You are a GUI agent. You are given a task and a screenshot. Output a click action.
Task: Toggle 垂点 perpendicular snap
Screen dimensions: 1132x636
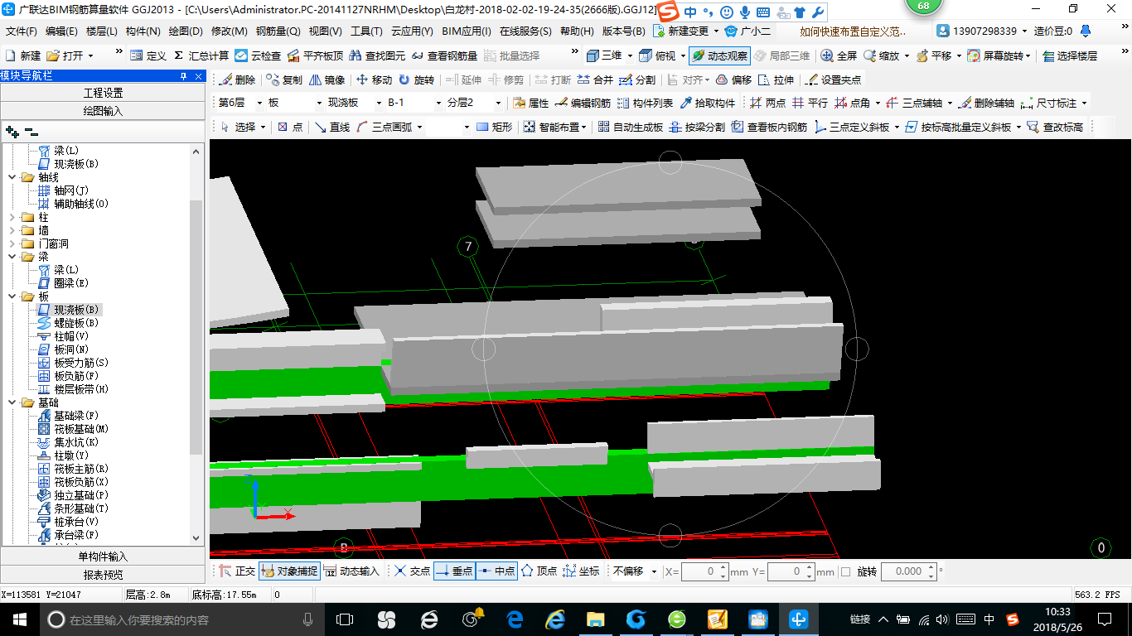(x=454, y=571)
